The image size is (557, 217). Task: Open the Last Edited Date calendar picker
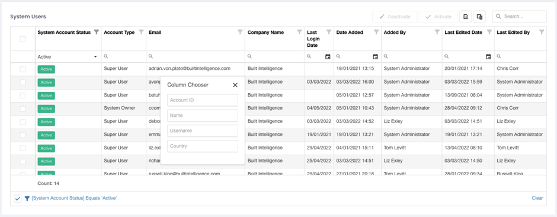pyautogui.click(x=488, y=56)
